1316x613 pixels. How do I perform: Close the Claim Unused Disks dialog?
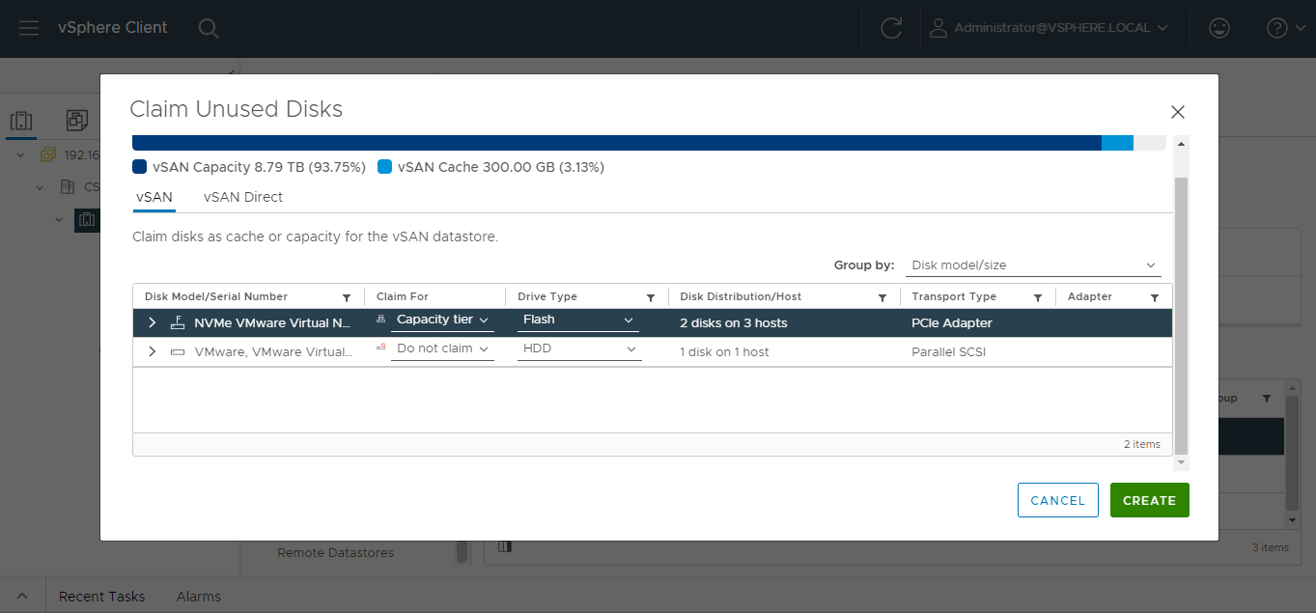pos(1177,112)
